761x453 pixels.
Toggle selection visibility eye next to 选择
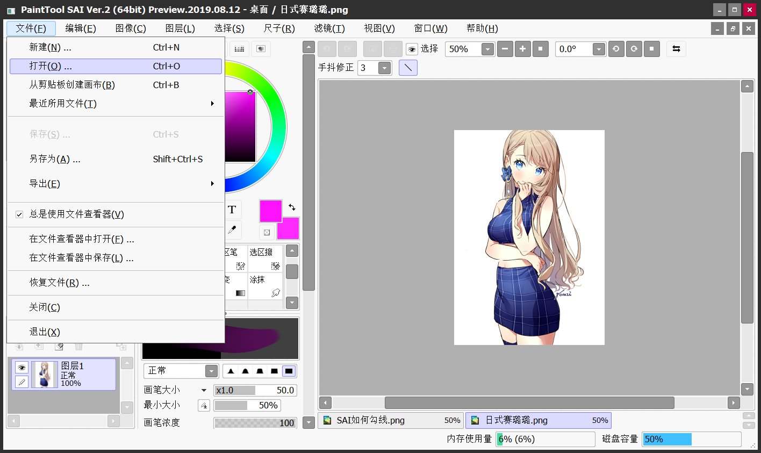(412, 49)
